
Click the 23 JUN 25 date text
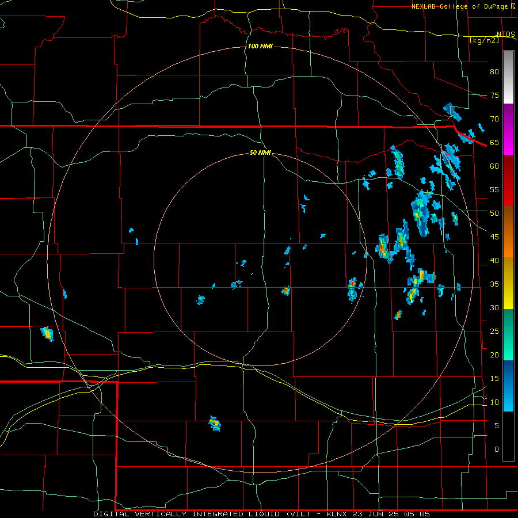[x=376, y=514]
